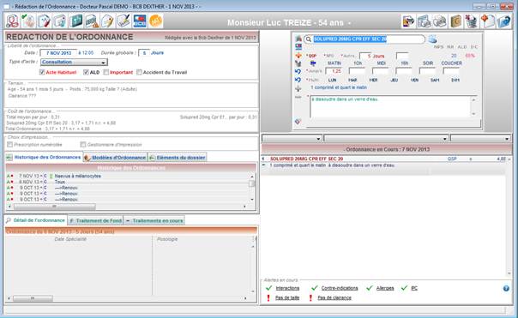Expand the first empty dropdown above Ordonnance en Cours
Screen dimensions: 518x318
coord(292,138)
